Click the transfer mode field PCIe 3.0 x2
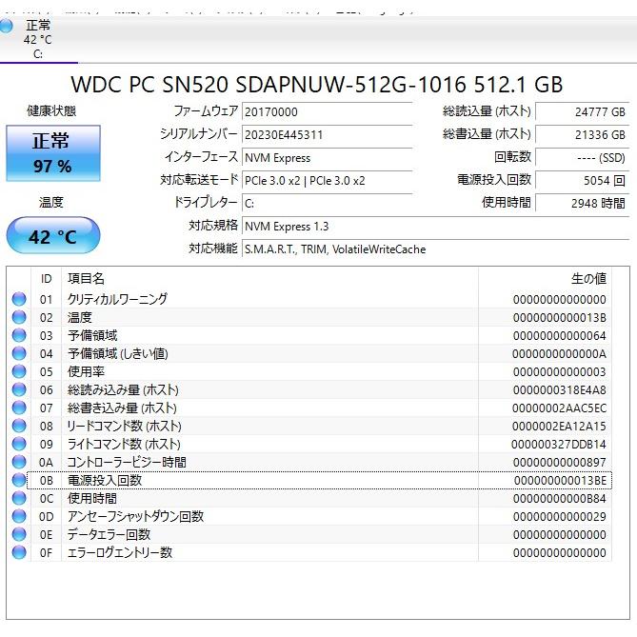Image resolution: width=637 pixels, height=637 pixels. [327, 180]
